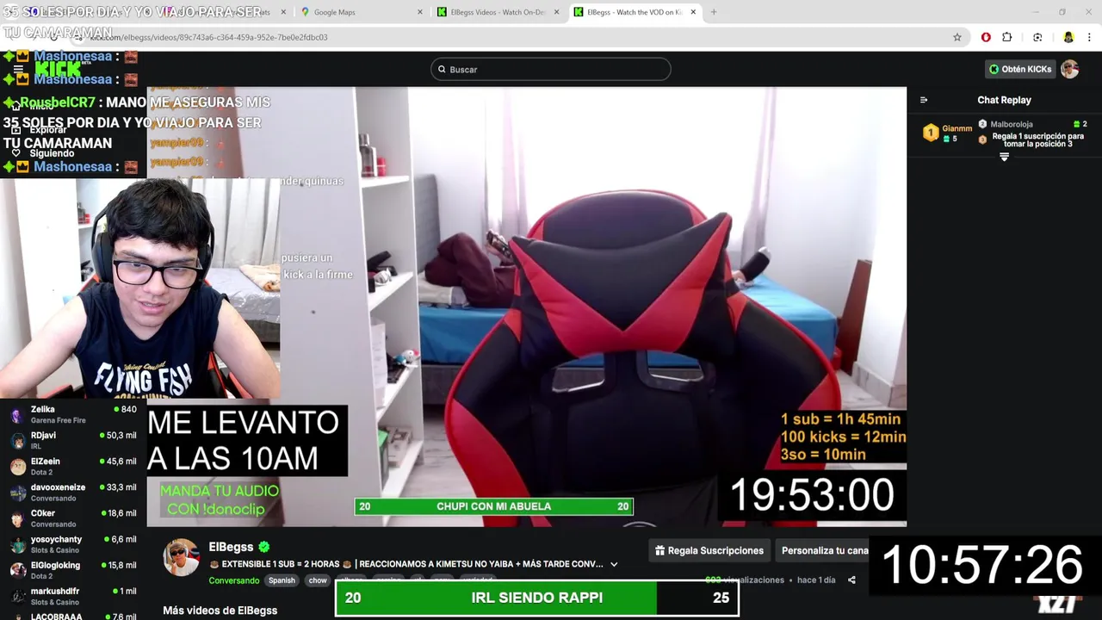Open markushdlfr channel in sidebar

[73, 596]
